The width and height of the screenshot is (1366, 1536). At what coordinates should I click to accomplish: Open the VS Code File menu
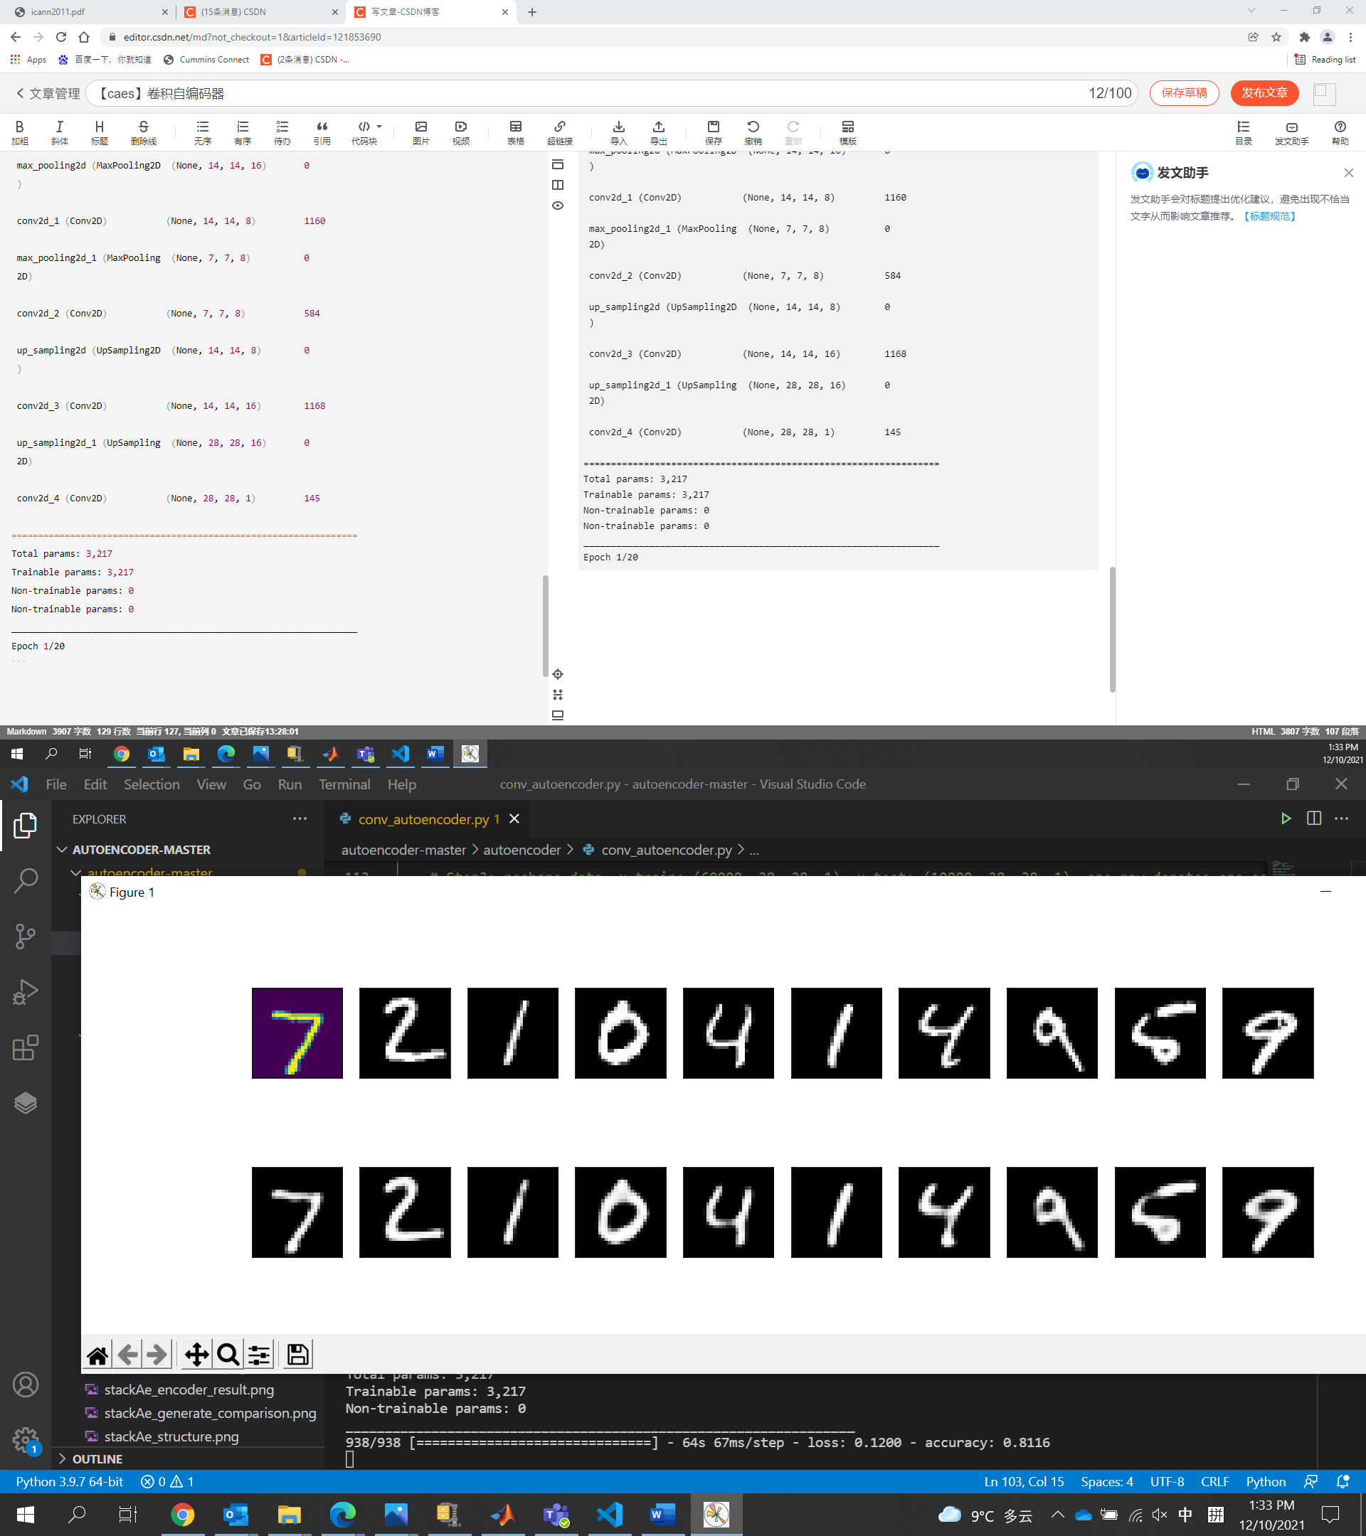pos(56,784)
